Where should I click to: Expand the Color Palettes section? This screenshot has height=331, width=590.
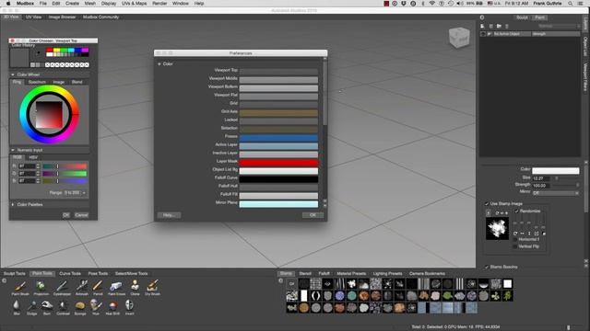click(x=13, y=205)
